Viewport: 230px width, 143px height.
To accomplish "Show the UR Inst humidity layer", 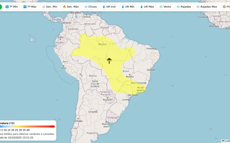I will pyautogui.click(x=109, y=7).
